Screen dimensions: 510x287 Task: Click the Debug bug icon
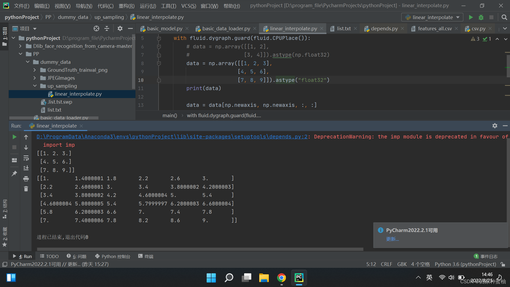pos(481,17)
